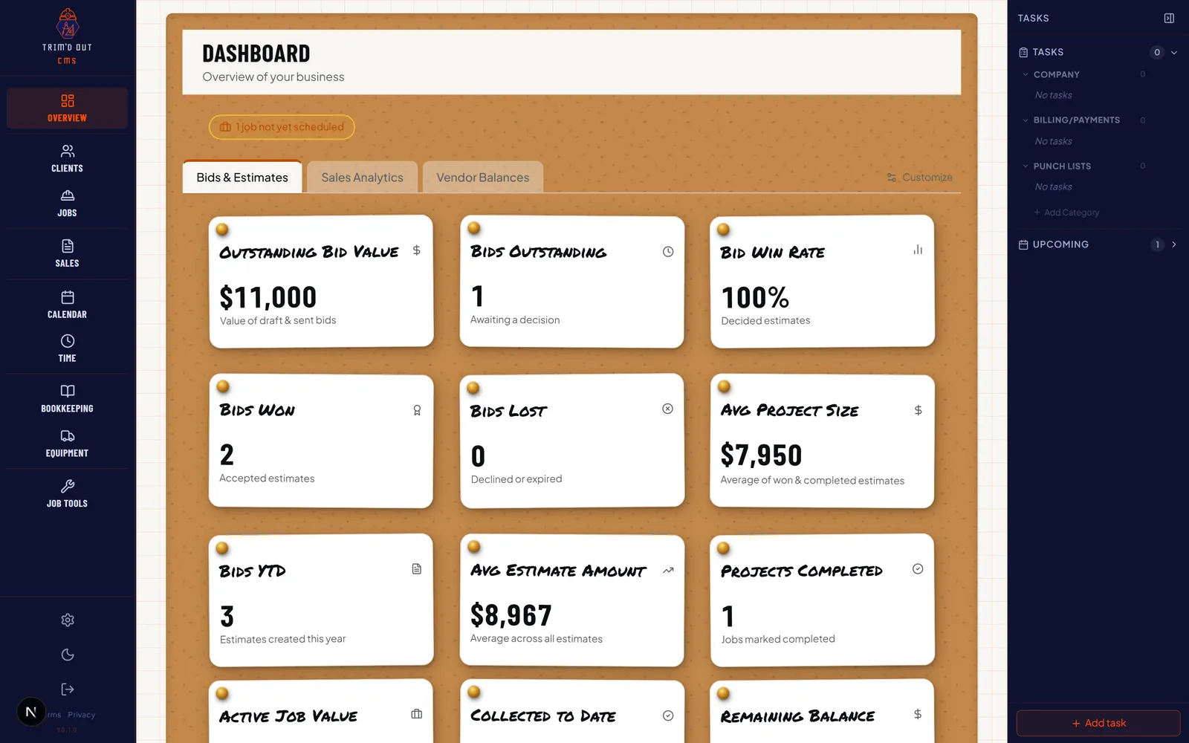
Task: Click the Add task button
Action: click(x=1098, y=723)
